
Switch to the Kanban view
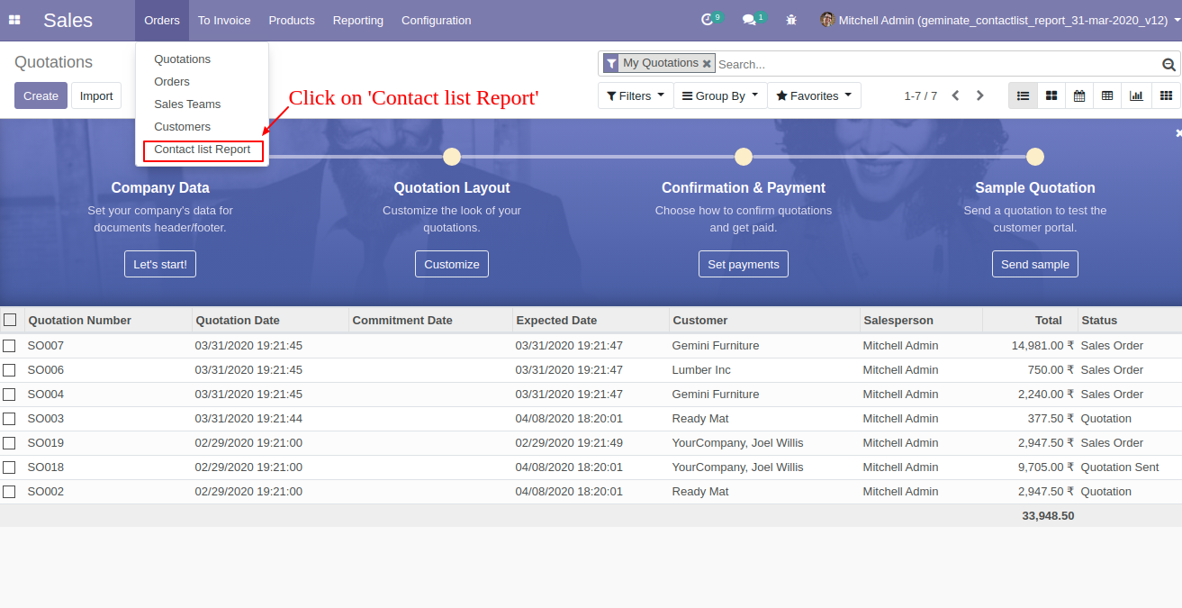pos(1051,95)
